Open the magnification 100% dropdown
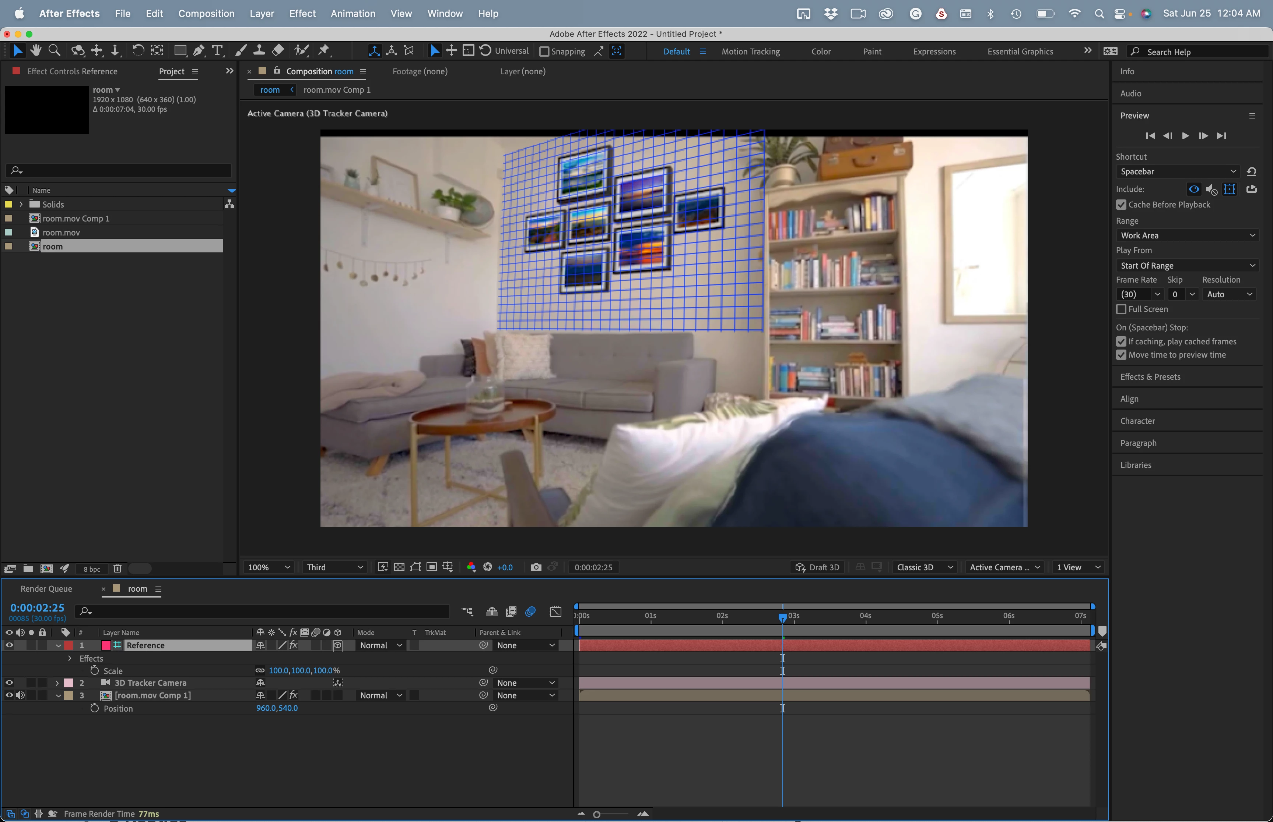 click(269, 567)
